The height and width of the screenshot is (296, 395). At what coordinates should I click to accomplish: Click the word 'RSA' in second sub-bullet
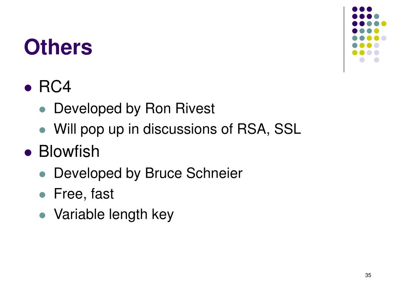click(254, 129)
